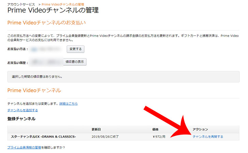Click the チャンネルを追加する link

(x=22, y=110)
